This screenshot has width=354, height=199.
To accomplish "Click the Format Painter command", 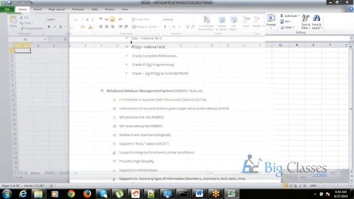I will (32, 28).
